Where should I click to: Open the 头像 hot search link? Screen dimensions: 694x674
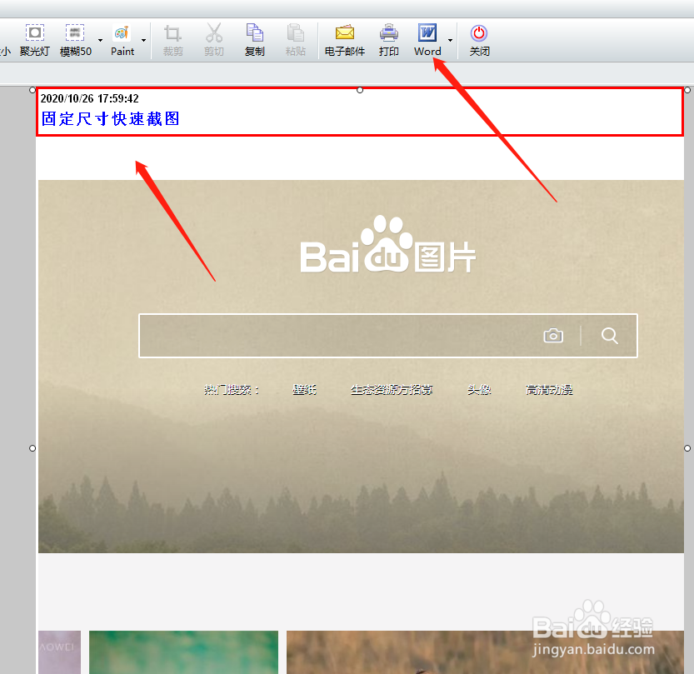(x=479, y=389)
